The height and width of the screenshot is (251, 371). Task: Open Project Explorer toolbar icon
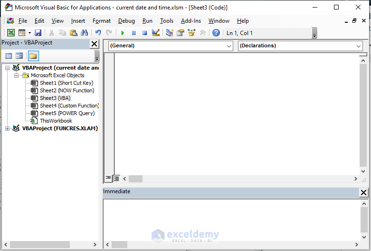point(170,33)
